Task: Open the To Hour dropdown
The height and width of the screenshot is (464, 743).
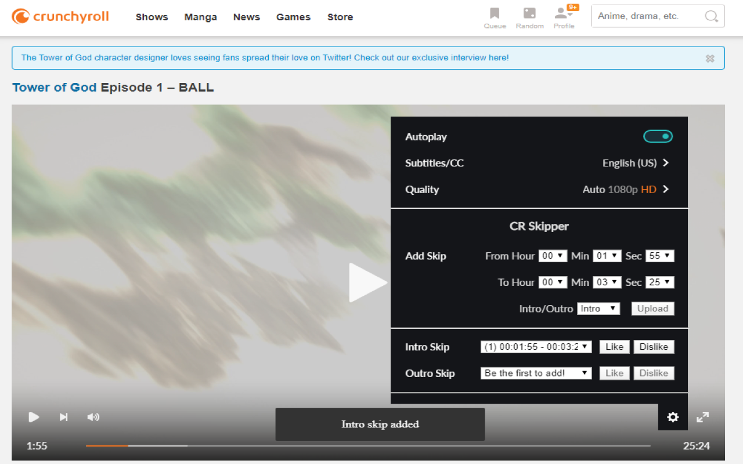Action: click(x=553, y=282)
